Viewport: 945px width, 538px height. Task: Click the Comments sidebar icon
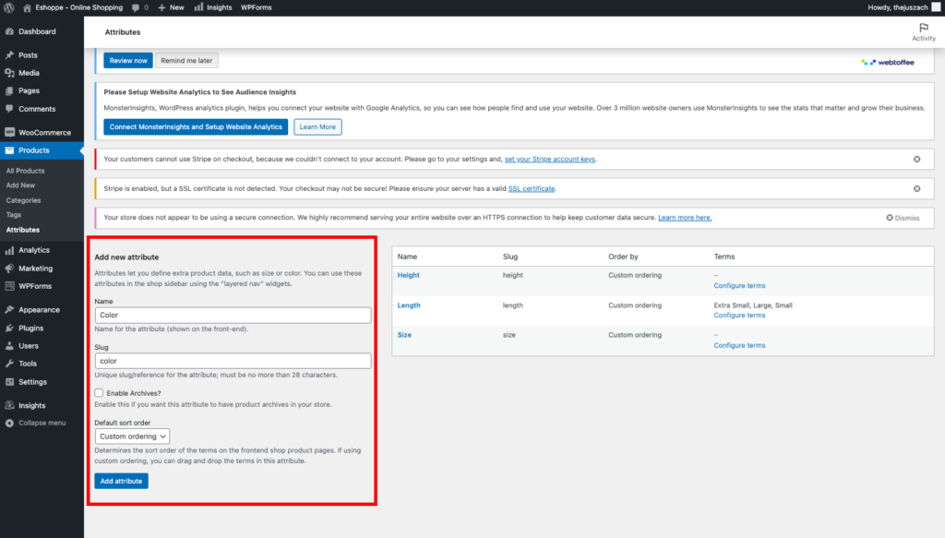[9, 109]
